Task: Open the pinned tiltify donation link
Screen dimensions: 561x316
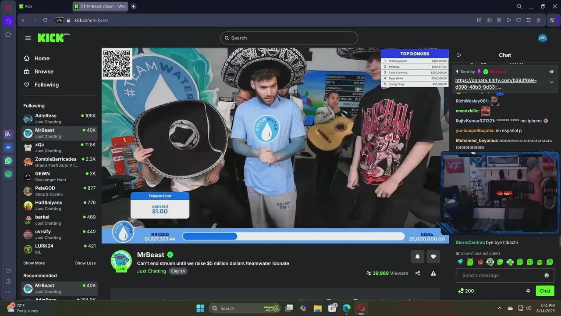Action: pos(496,83)
